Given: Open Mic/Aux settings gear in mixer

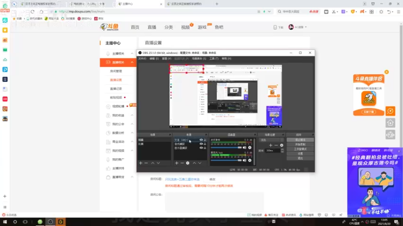Looking at the screenshot, I should coord(250,160).
